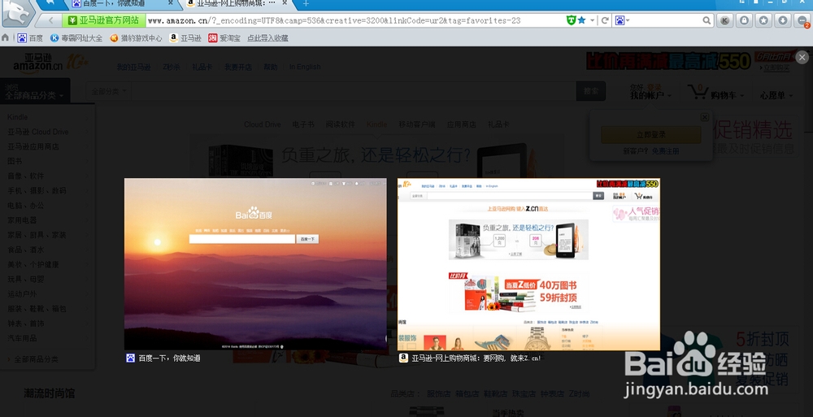Screen dimensions: 813x417
Task: Click the 免费注册 link
Action: [665, 151]
